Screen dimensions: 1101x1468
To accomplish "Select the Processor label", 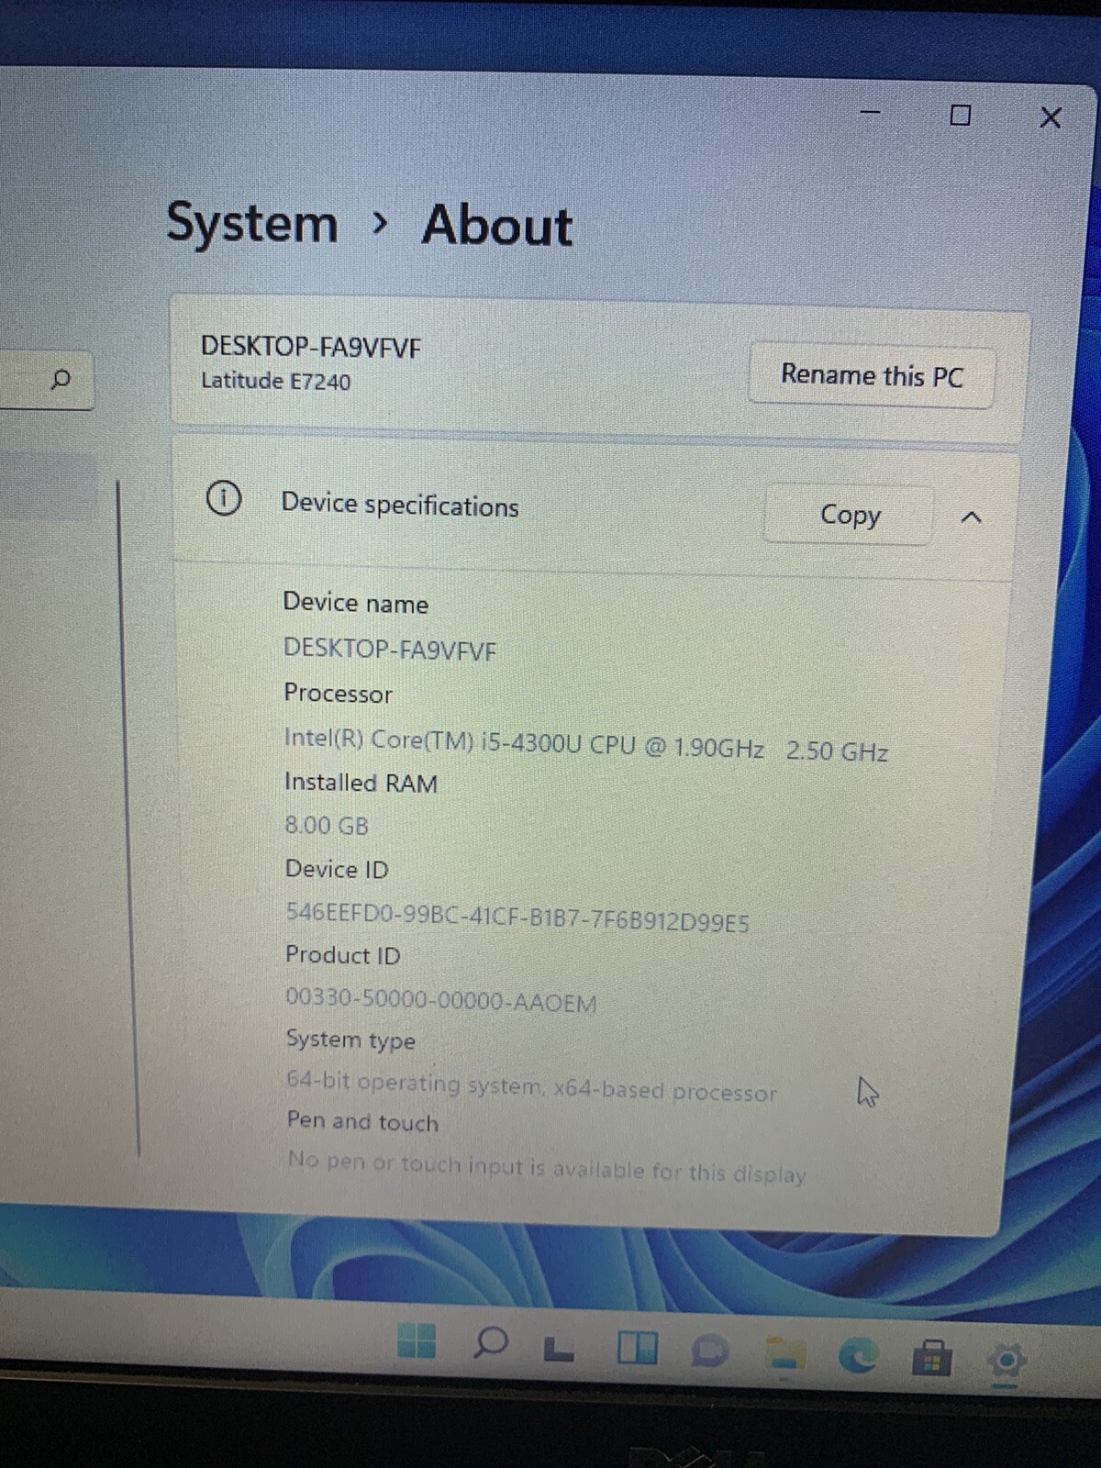I will point(338,693).
